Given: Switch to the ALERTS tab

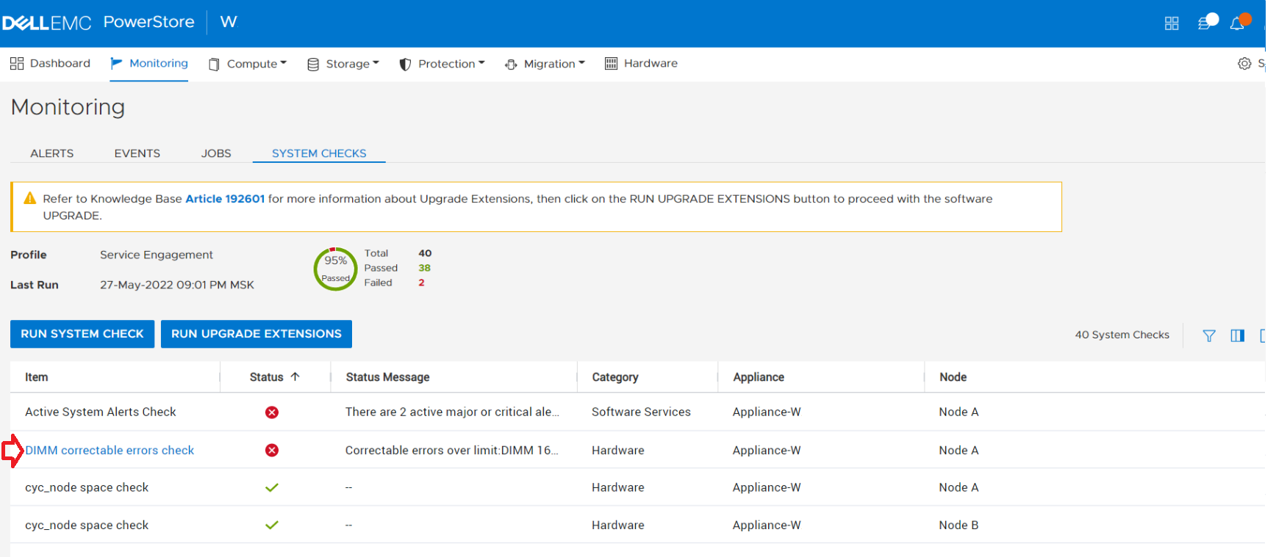Looking at the screenshot, I should (51, 153).
